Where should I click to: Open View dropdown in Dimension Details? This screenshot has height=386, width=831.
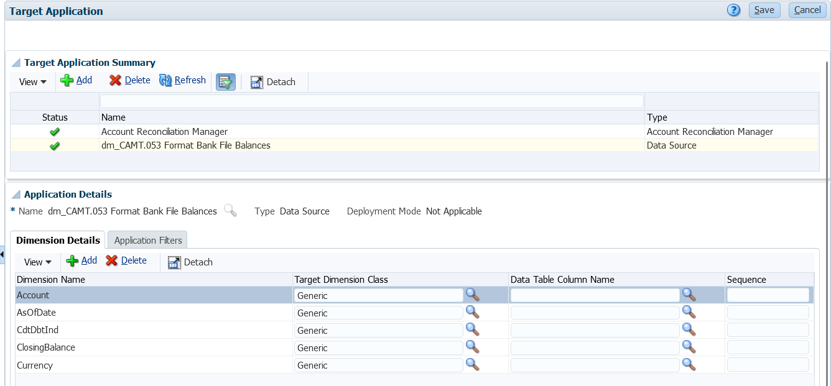point(37,262)
